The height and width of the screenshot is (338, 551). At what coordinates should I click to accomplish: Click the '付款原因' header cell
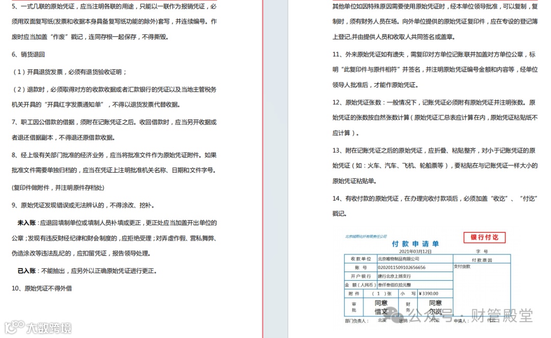click(x=482, y=260)
